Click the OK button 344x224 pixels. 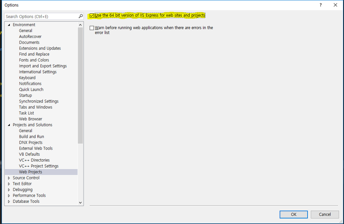[293, 214]
